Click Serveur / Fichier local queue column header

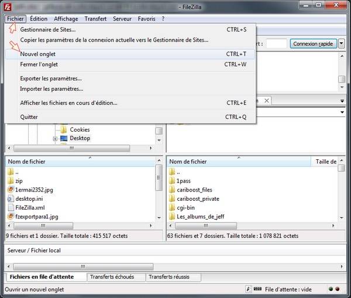coord(34,251)
